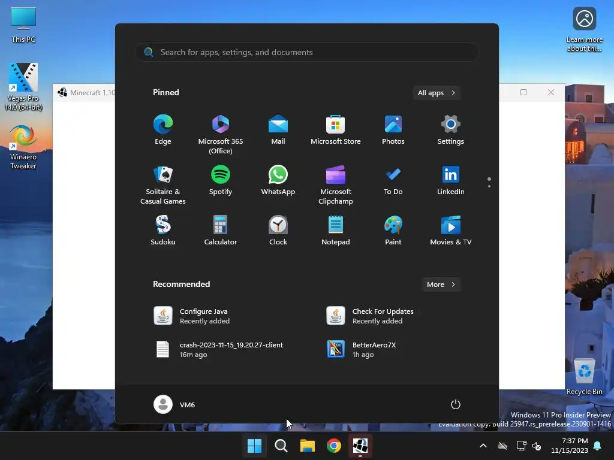Switch to Minecraft launcher taskbar icon
The image size is (614, 460).
(x=360, y=446)
